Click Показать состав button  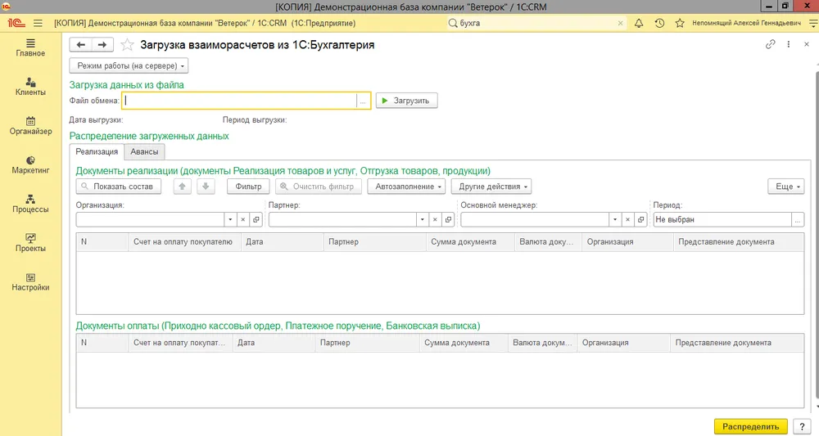[119, 187]
